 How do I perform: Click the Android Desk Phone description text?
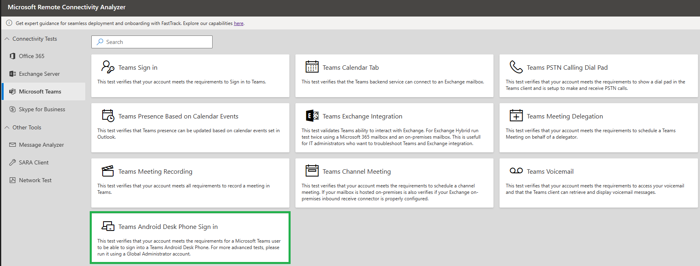tap(189, 247)
